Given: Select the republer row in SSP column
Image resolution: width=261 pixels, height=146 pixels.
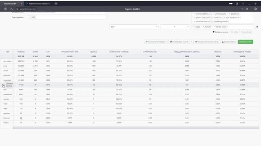Looking at the screenshot, I should coord(7,114).
